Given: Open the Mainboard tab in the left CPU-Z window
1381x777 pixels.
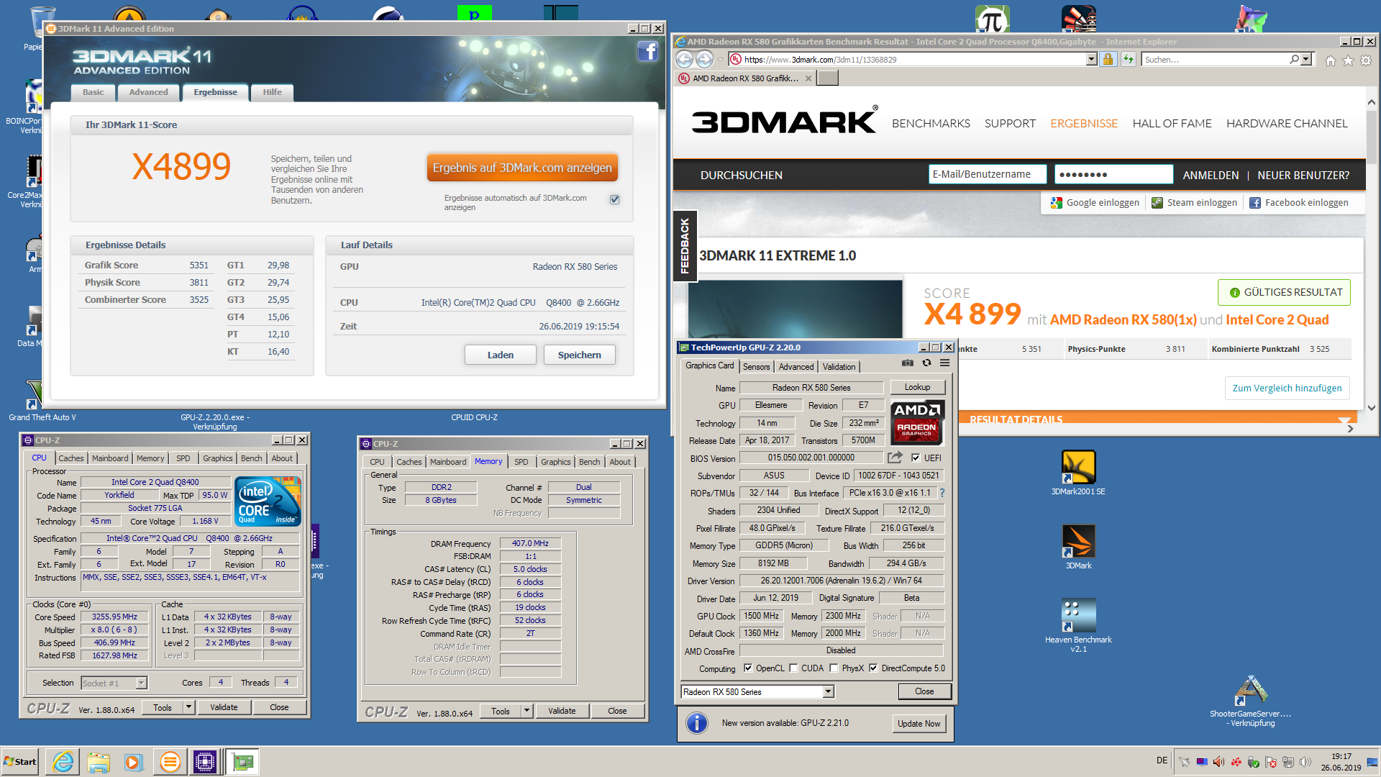Looking at the screenshot, I should pyautogui.click(x=110, y=458).
